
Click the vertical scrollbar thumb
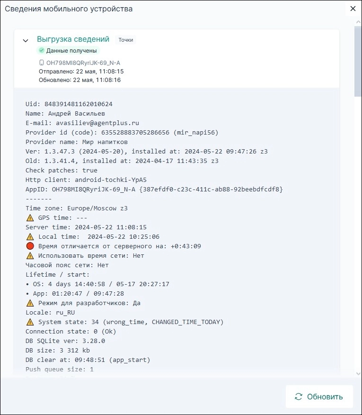[x=358, y=62]
